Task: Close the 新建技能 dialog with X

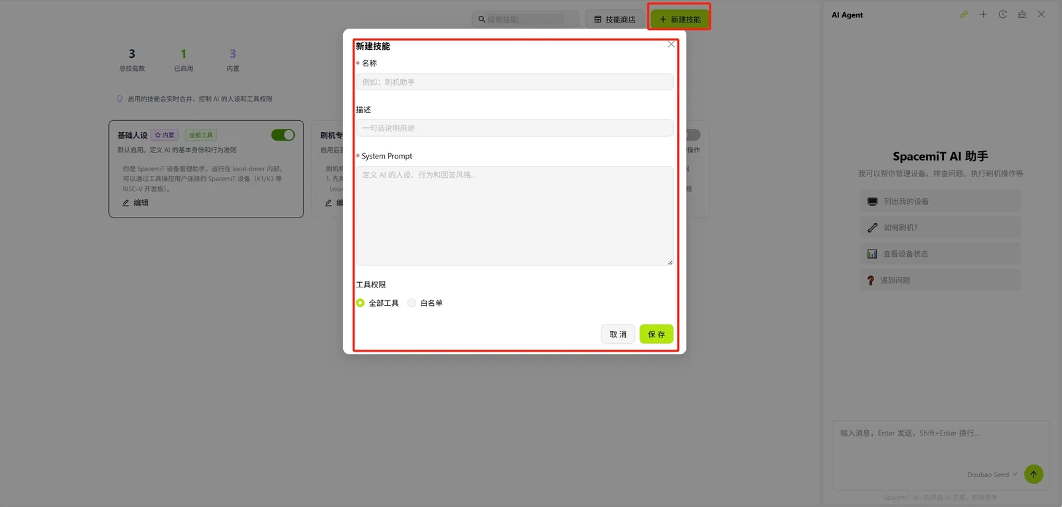Action: coord(671,44)
